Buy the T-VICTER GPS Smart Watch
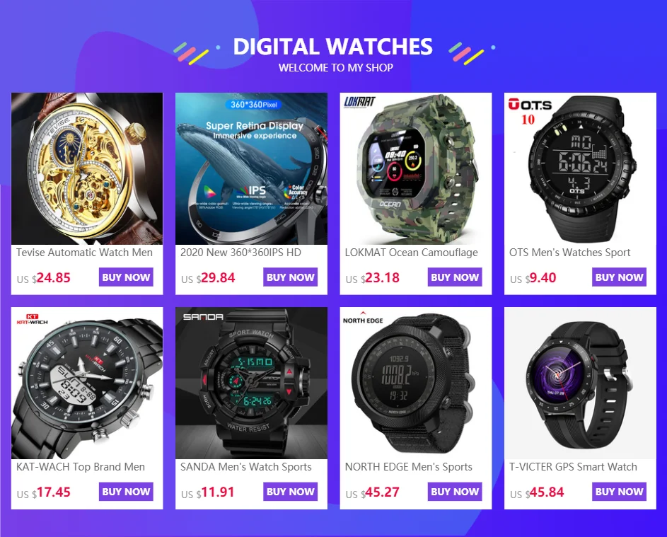This screenshot has width=667, height=537. 620,492
